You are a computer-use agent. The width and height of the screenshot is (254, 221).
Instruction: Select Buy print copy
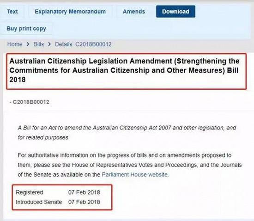pyautogui.click(x=26, y=29)
